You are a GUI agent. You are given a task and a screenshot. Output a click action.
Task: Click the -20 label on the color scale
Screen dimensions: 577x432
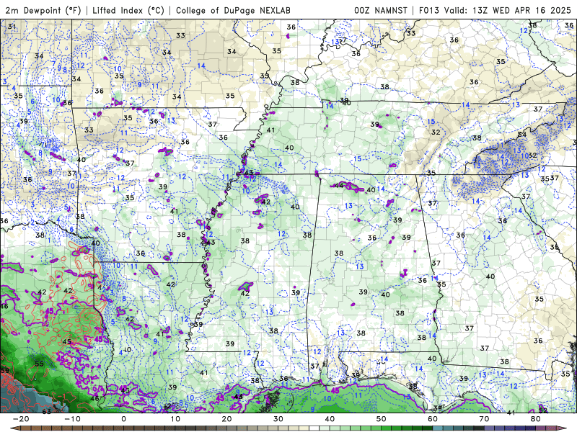(21, 419)
